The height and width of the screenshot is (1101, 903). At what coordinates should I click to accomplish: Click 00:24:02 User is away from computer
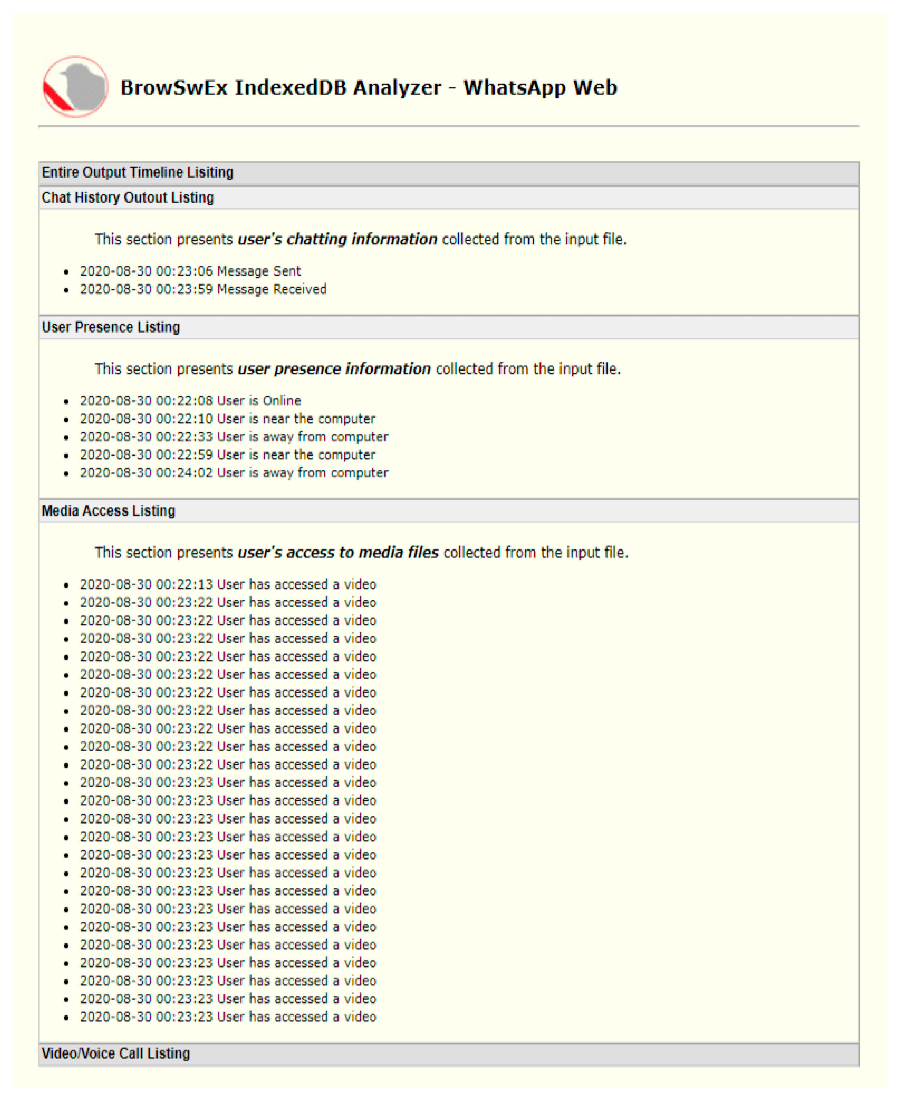tap(233, 473)
